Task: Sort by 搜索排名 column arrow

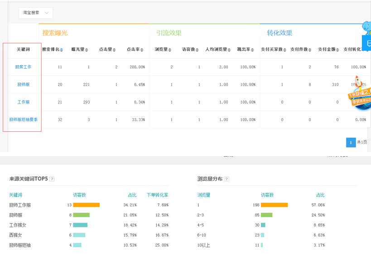Action: pos(62,50)
